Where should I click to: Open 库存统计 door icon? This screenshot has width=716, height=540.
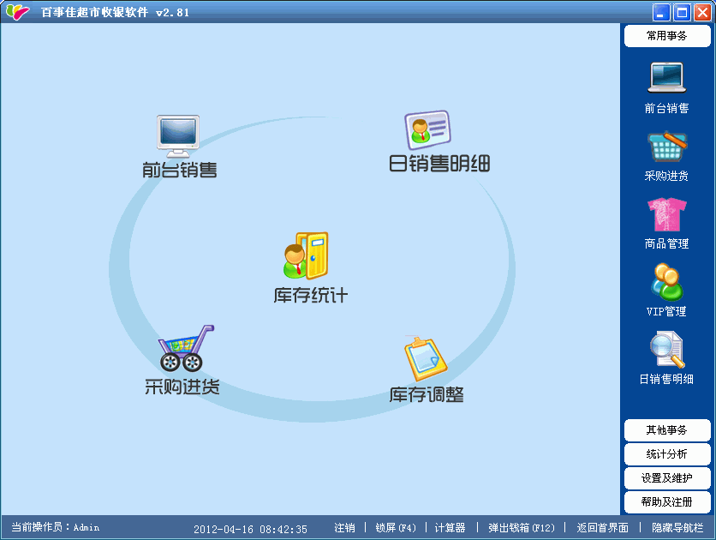[306, 255]
